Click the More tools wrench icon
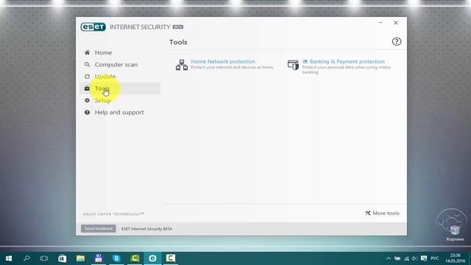The height and width of the screenshot is (265, 471). coord(368,213)
